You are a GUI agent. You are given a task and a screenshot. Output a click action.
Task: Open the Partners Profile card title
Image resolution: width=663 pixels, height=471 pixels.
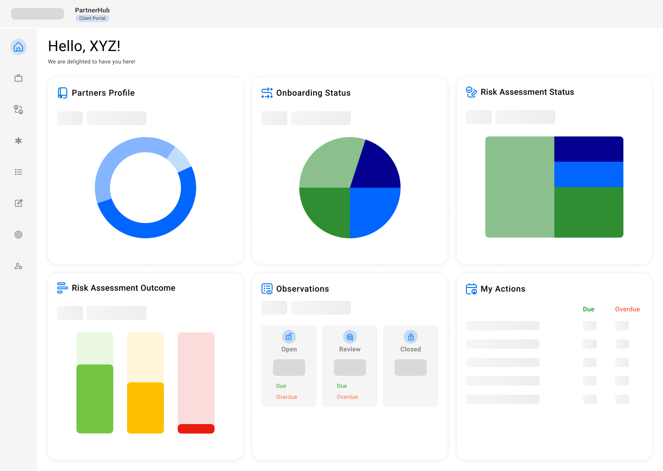103,93
